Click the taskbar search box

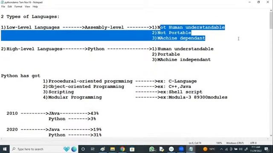44,149
